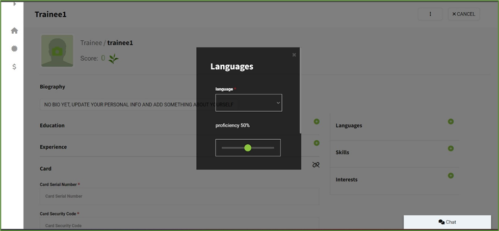The width and height of the screenshot is (499, 231).
Task: Open the dollar sign payments icon
Action: [x=14, y=67]
